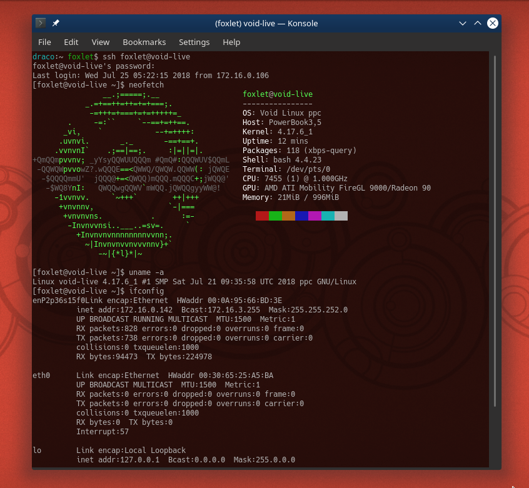Click 'Link encap:Local Loopback' text

pos(131,451)
